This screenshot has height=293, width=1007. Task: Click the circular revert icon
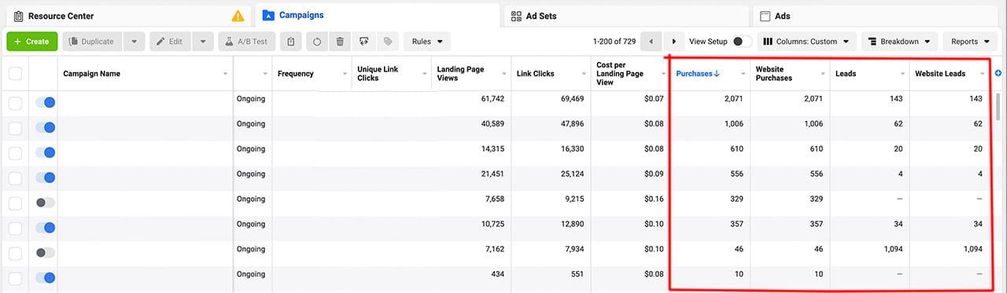pos(316,42)
